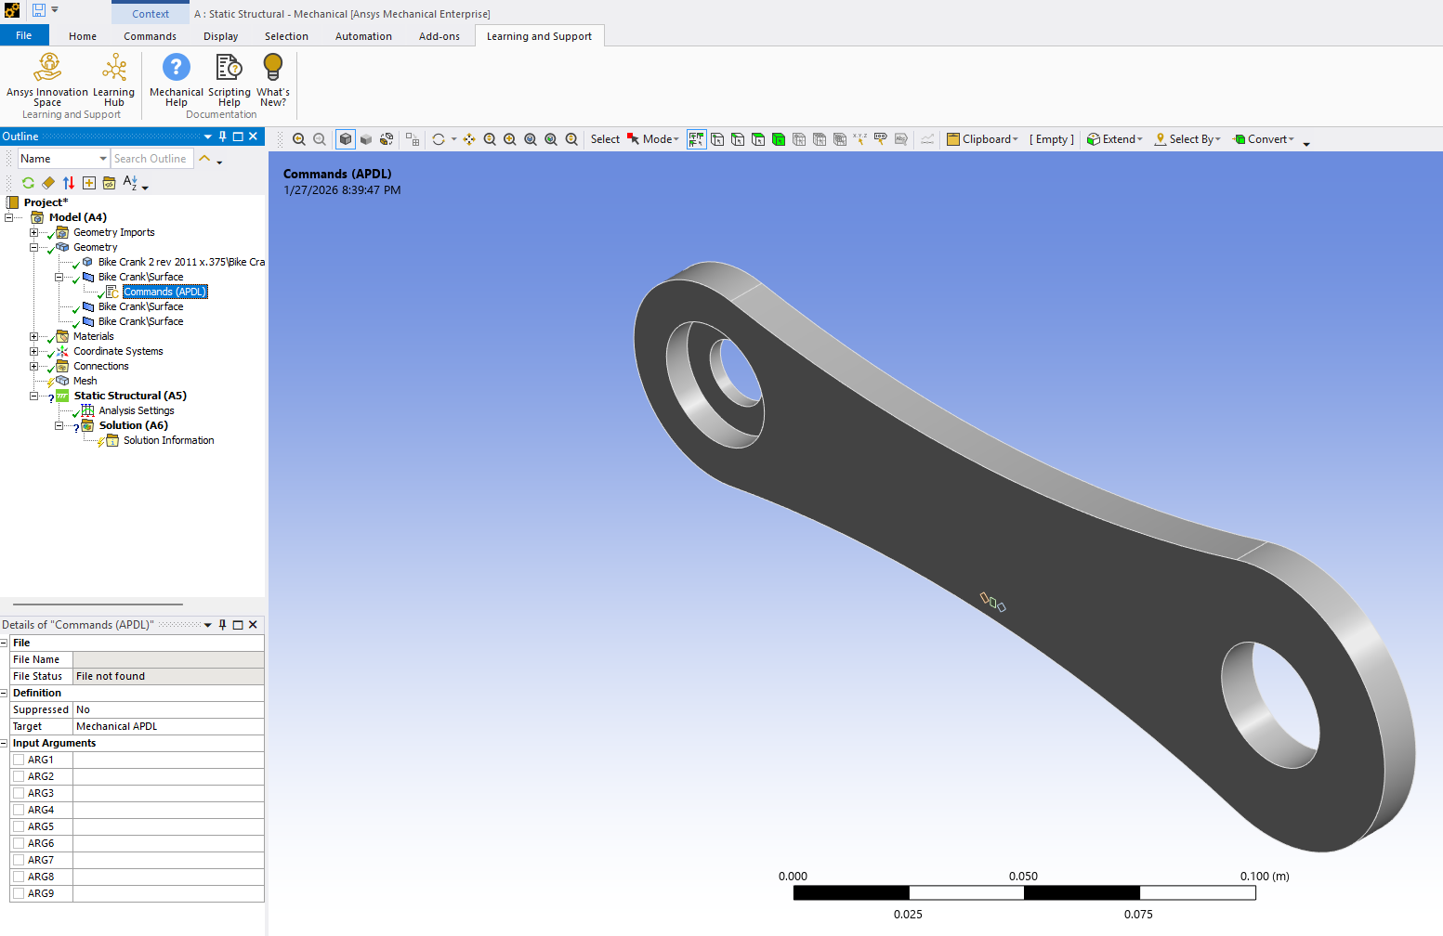Select Solution Information in the tree
Screen dimensions: 1443x936
pos(168,440)
